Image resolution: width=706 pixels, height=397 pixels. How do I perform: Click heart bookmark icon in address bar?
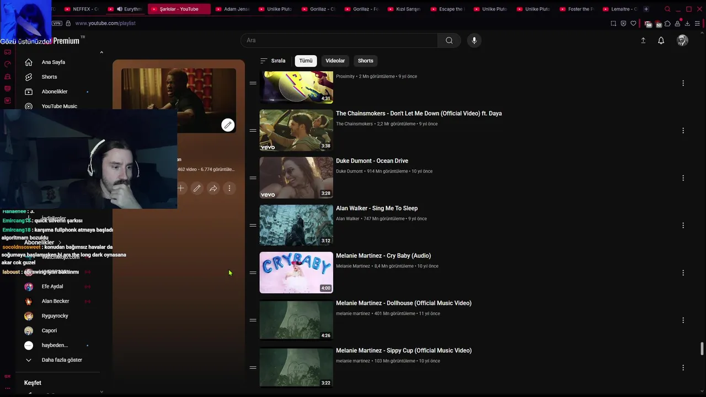pos(633,24)
